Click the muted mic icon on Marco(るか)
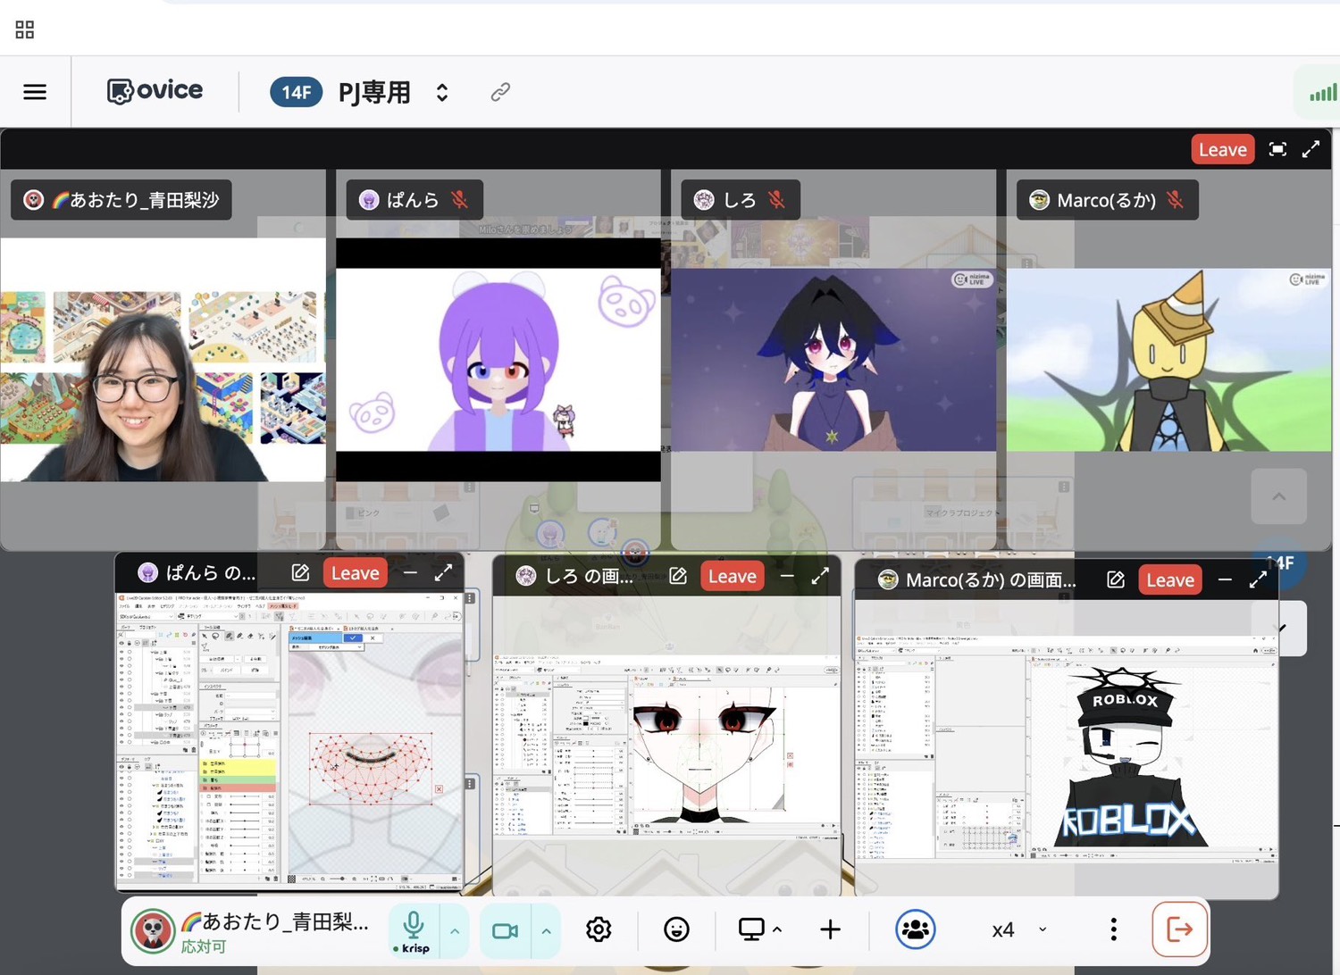Image resolution: width=1340 pixels, height=975 pixels. [1175, 200]
